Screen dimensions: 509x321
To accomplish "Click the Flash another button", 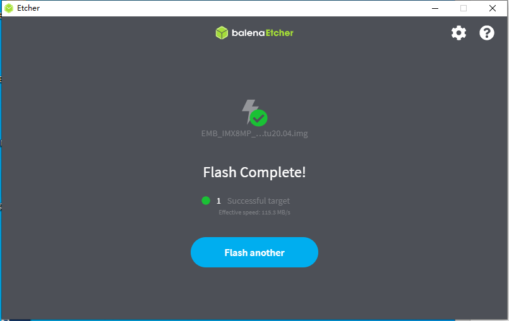I will (254, 252).
